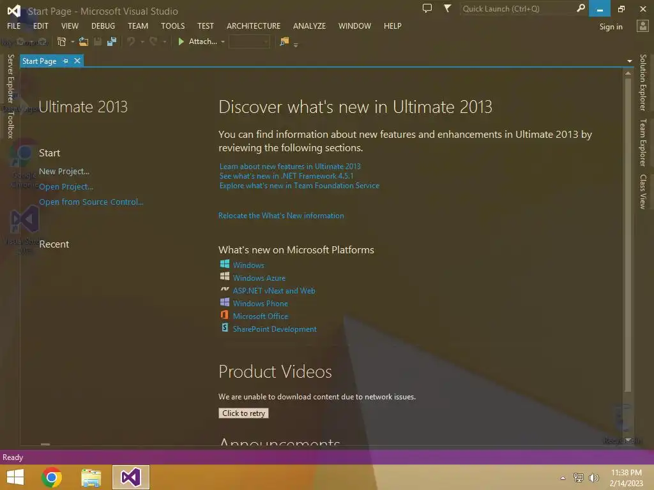Click the Find in Files toolbar icon
This screenshot has height=490, width=654.
284,41
